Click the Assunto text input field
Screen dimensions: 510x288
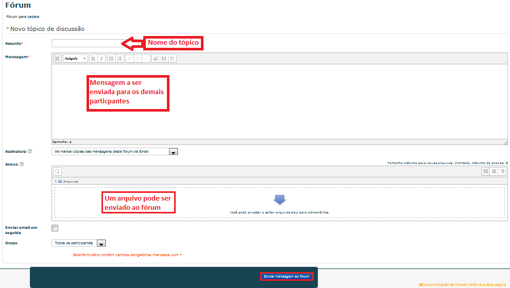87,43
